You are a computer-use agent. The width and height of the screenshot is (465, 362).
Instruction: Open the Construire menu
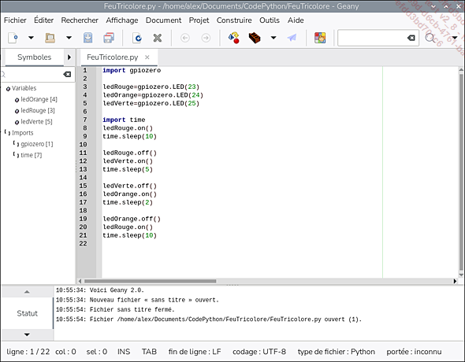[x=234, y=20]
